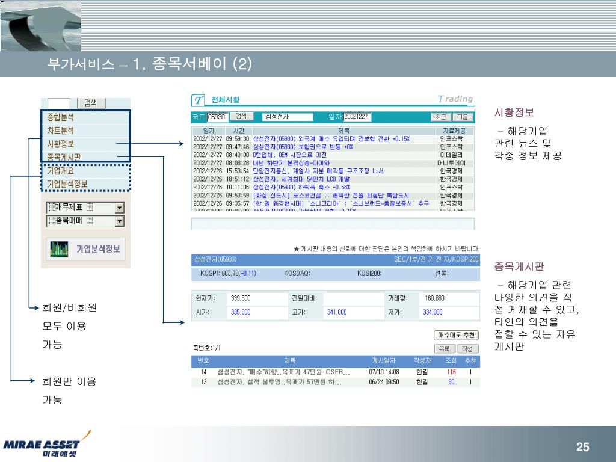The image size is (616, 462).
Task: Click the 자료제공 column header
Action: [x=454, y=131]
